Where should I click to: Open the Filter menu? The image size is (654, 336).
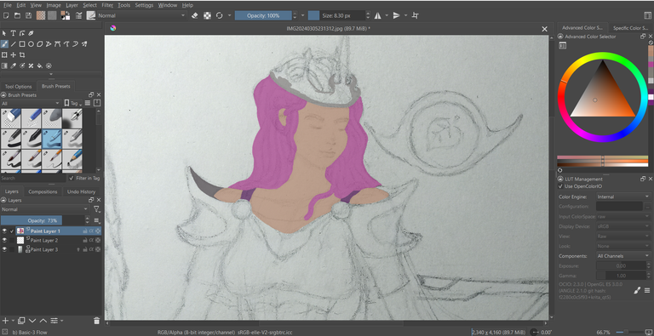107,5
